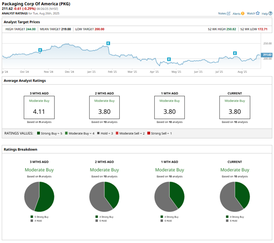Click the Help link
This screenshot has width=274, height=243.
(265, 13)
